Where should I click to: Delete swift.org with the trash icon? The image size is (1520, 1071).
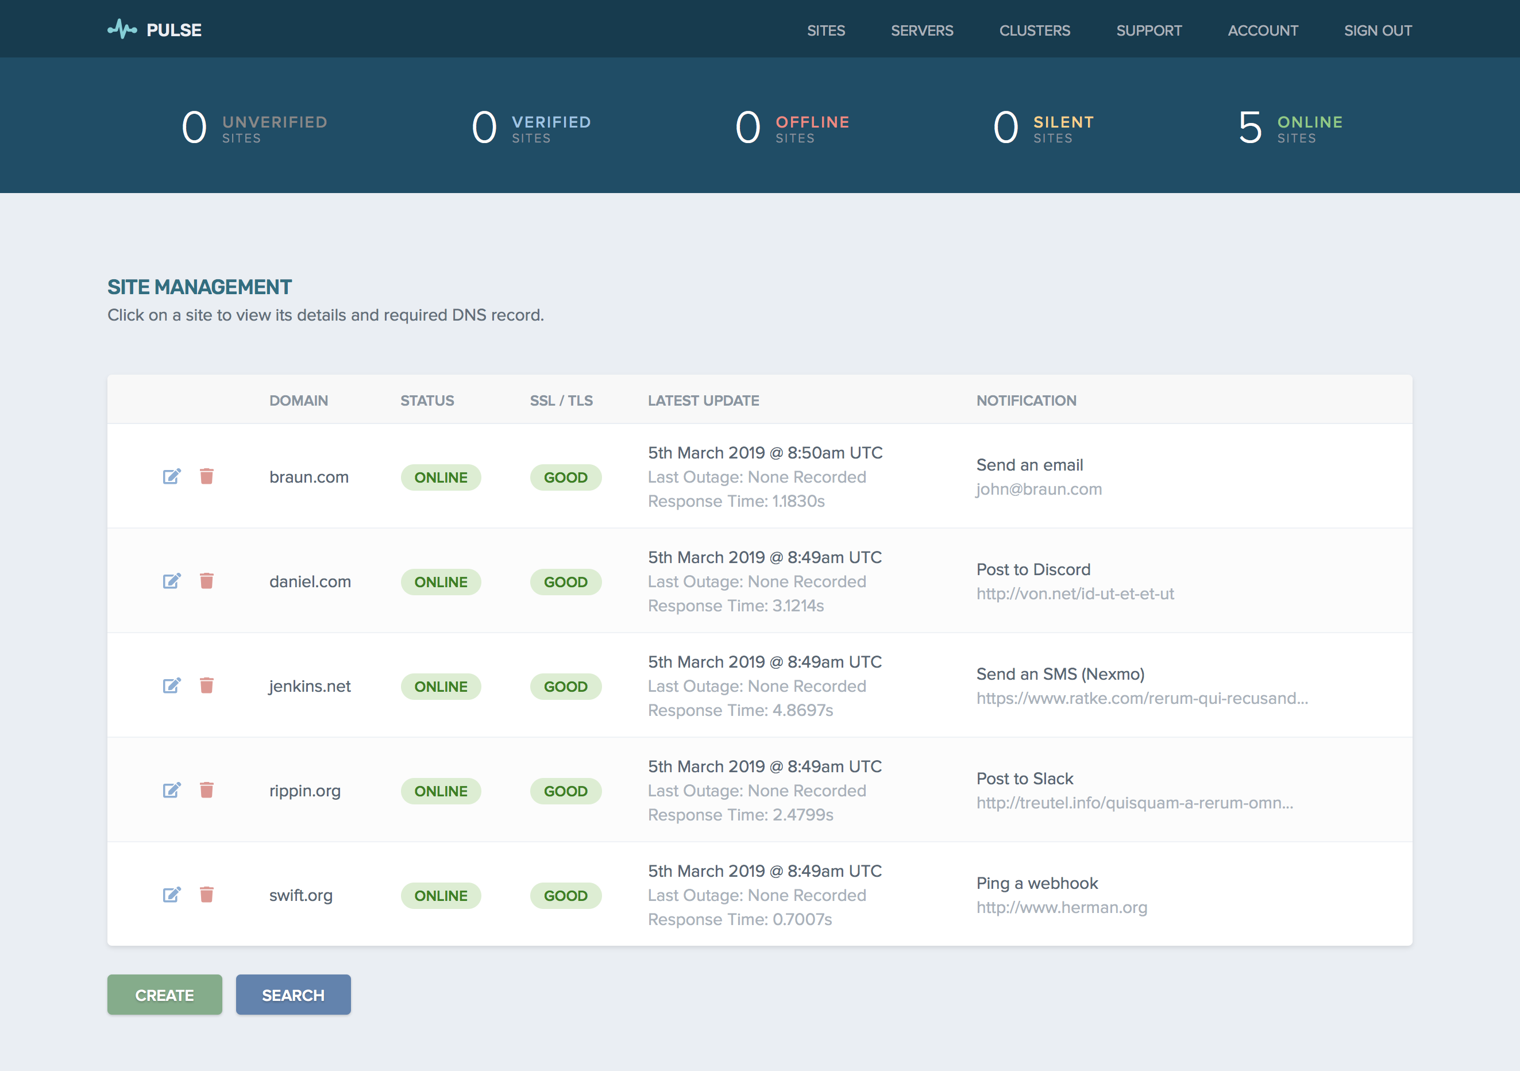pos(207,896)
